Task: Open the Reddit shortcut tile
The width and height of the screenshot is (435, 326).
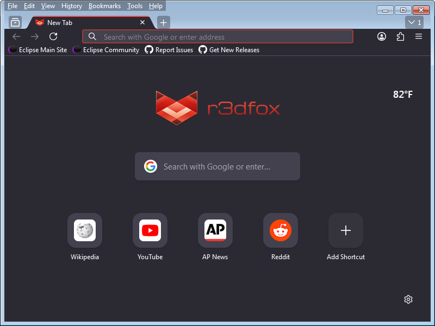Action: pyautogui.click(x=281, y=230)
